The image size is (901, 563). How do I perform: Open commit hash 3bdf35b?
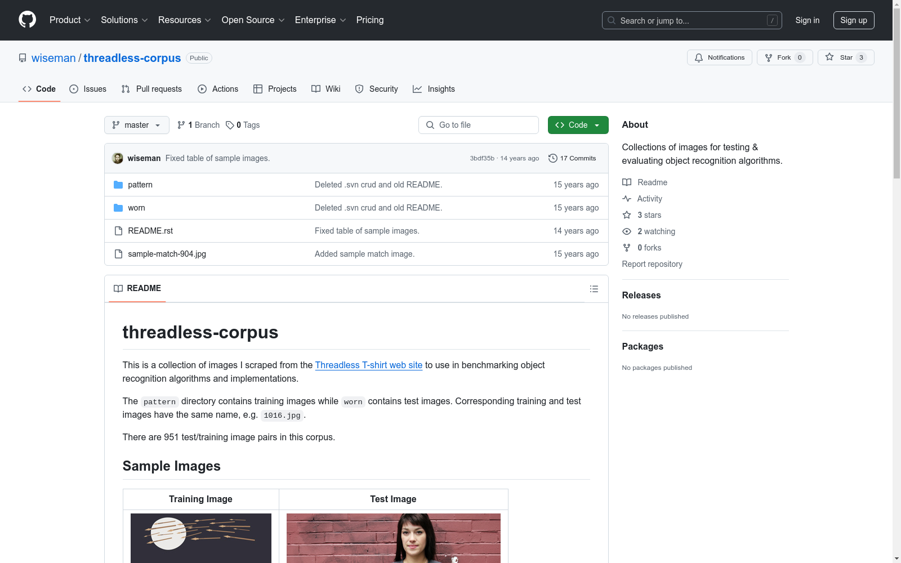point(482,158)
